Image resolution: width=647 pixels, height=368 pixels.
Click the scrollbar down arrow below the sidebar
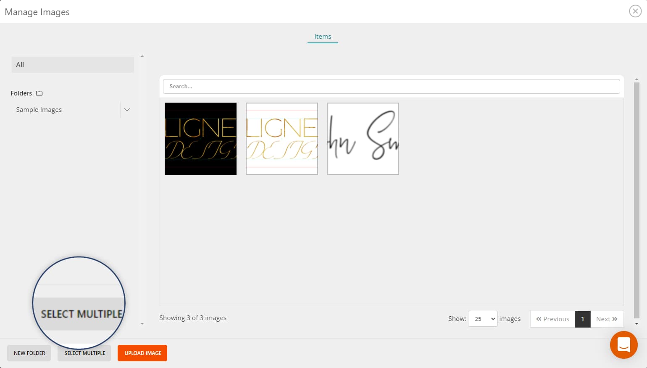click(142, 324)
